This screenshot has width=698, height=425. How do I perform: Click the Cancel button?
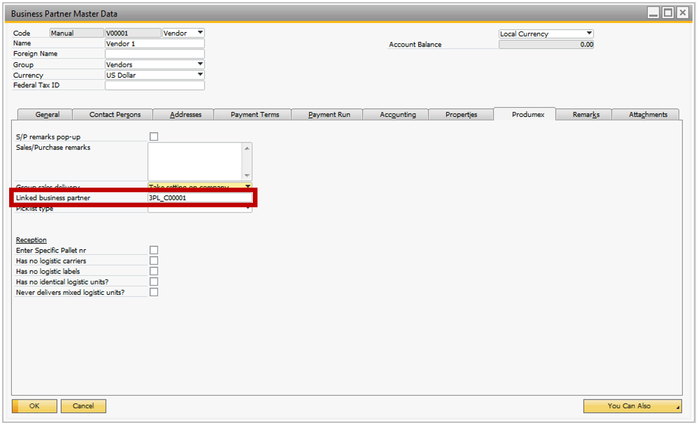(83, 406)
